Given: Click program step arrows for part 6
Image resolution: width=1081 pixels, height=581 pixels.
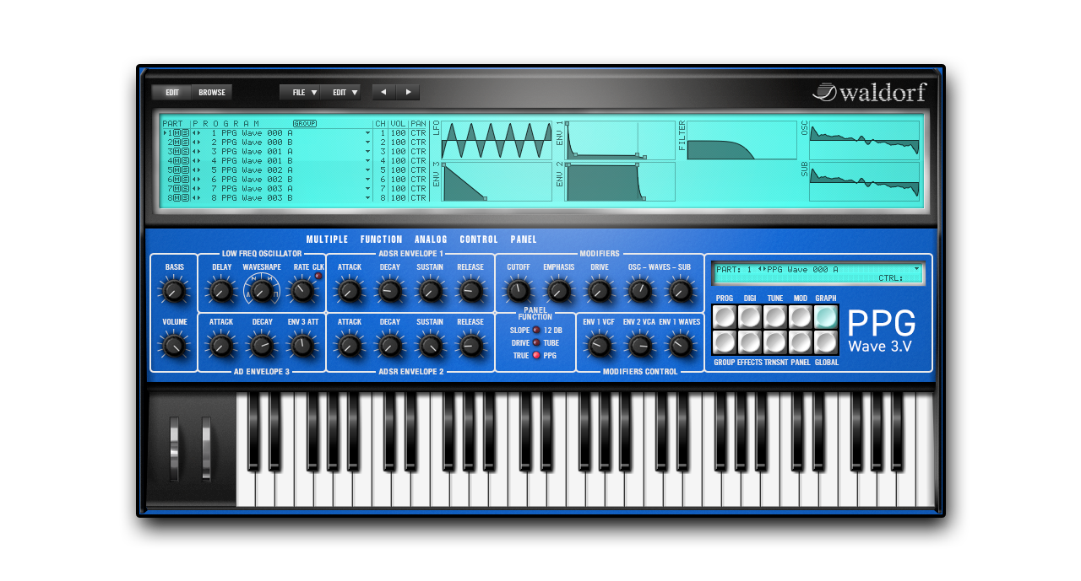Looking at the screenshot, I should pos(197,180).
